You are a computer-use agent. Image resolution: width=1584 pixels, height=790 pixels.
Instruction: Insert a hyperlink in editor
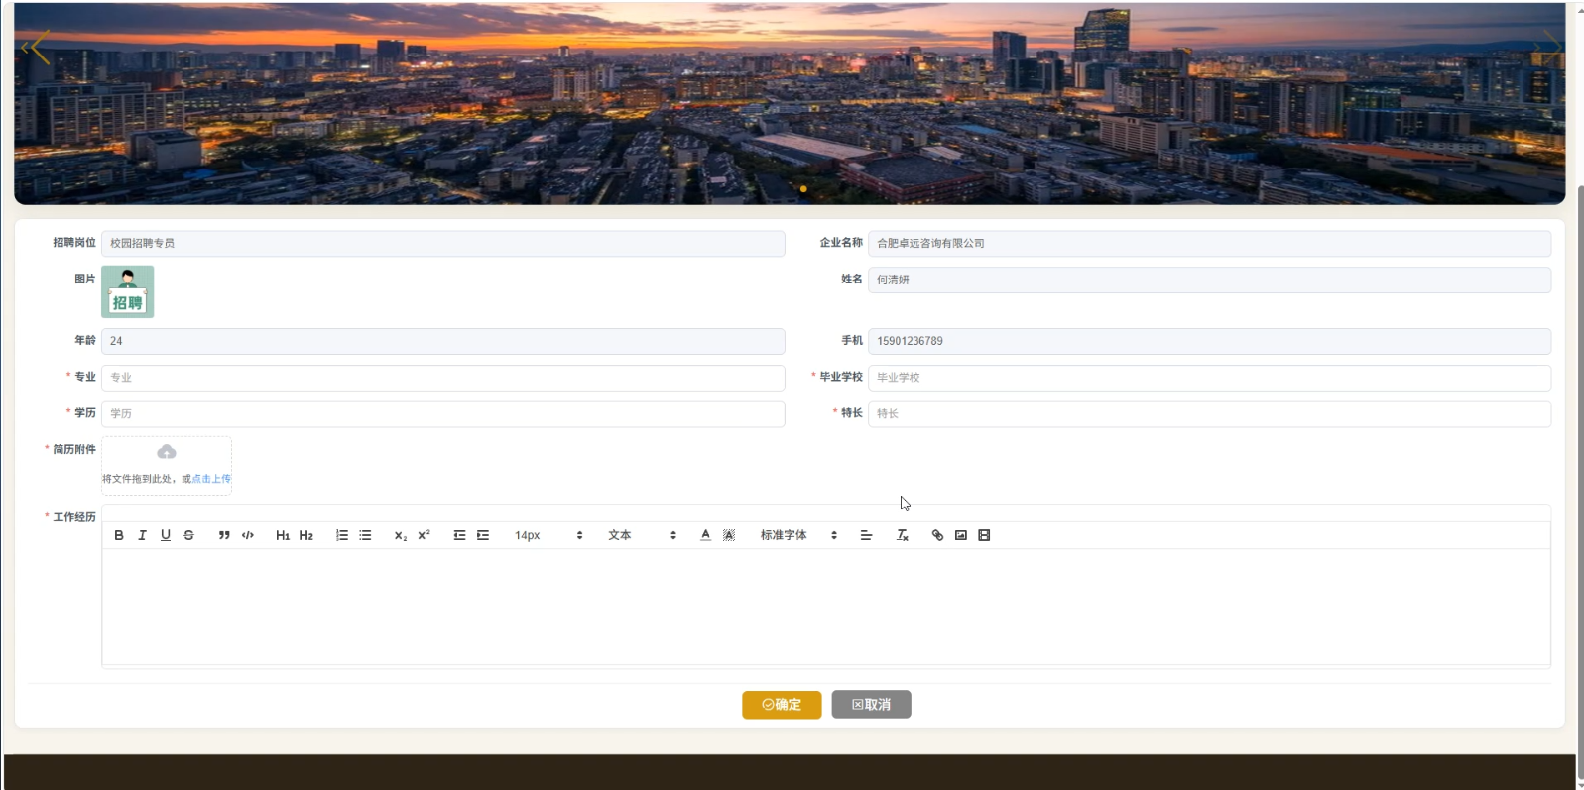937,535
